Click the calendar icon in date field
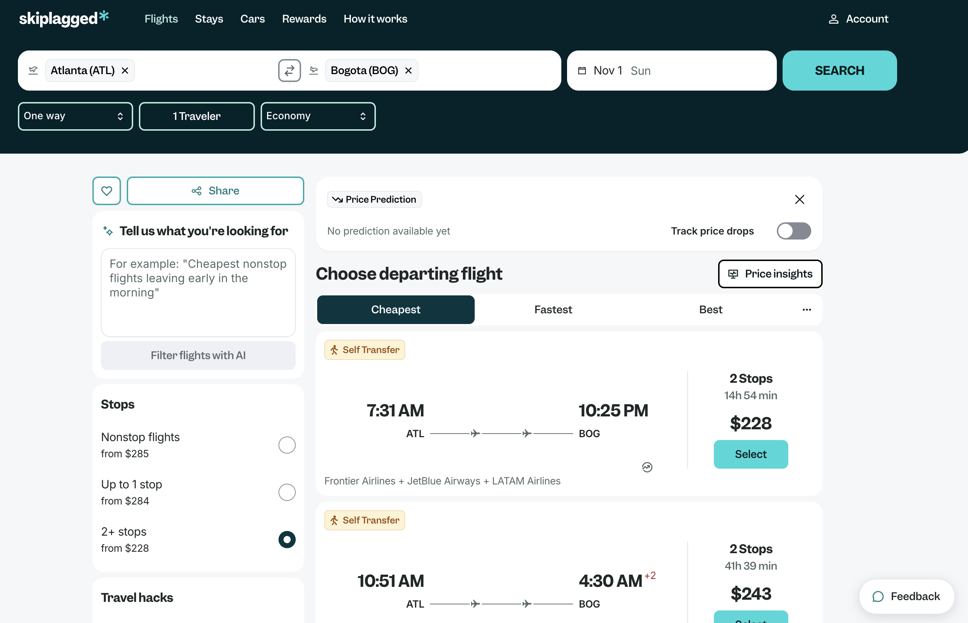The height and width of the screenshot is (623, 968). [x=582, y=71]
